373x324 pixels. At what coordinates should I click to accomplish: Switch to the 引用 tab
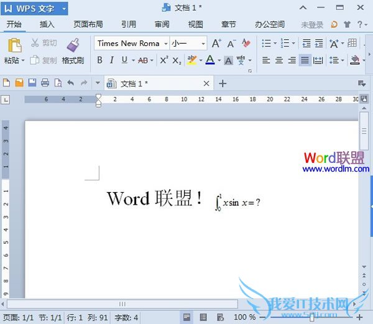click(x=129, y=24)
